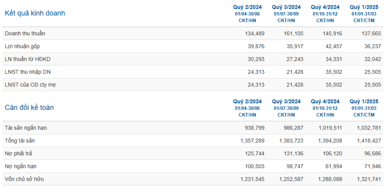Select Quý 2/2024 header in income table

point(248,7)
